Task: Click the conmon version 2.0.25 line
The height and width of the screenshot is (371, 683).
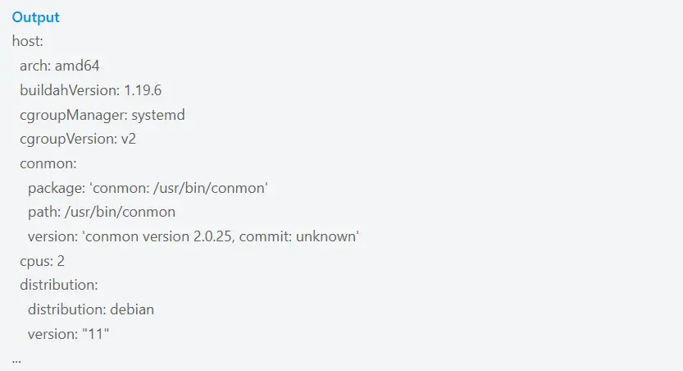Action: click(194, 236)
